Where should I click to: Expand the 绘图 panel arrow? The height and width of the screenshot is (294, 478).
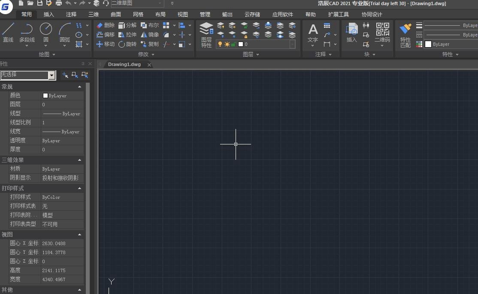pyautogui.click(x=54, y=54)
